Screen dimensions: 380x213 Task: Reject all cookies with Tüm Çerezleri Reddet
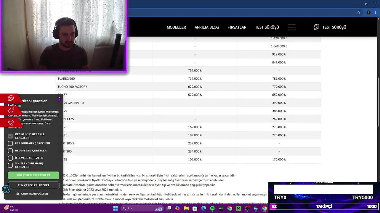[33, 185]
